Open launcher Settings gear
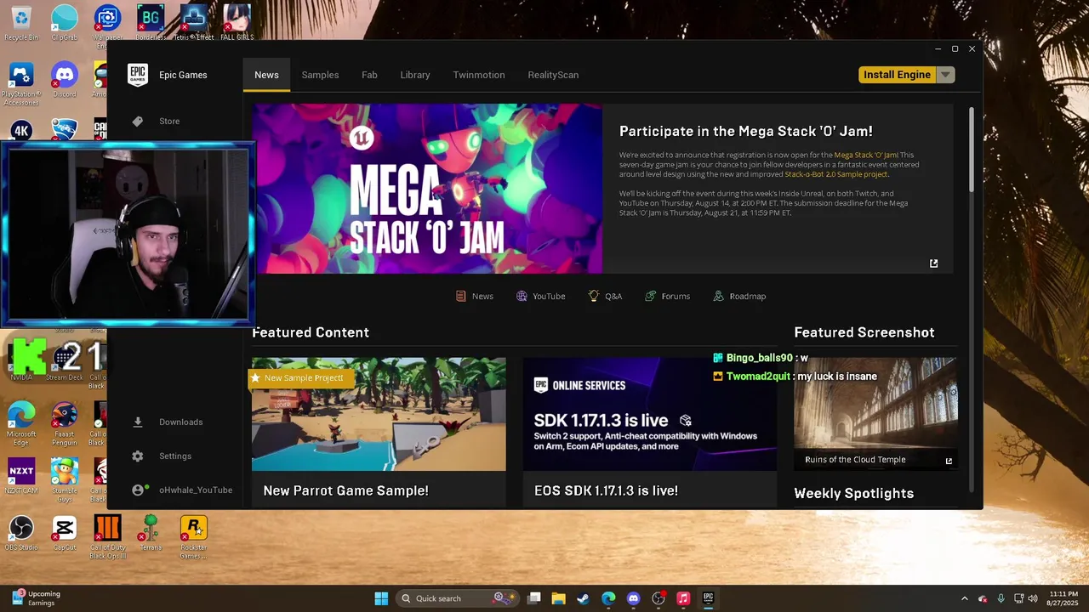 [138, 456]
